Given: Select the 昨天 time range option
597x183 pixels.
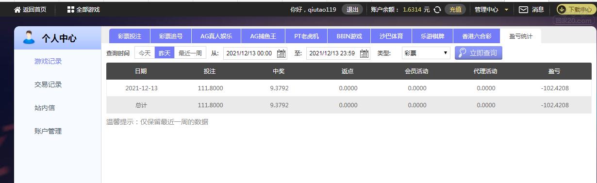Looking at the screenshot, I should pyautogui.click(x=165, y=53).
